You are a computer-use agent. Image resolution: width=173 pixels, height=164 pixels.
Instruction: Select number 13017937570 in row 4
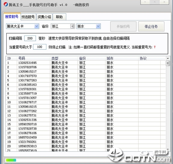coord(27,76)
